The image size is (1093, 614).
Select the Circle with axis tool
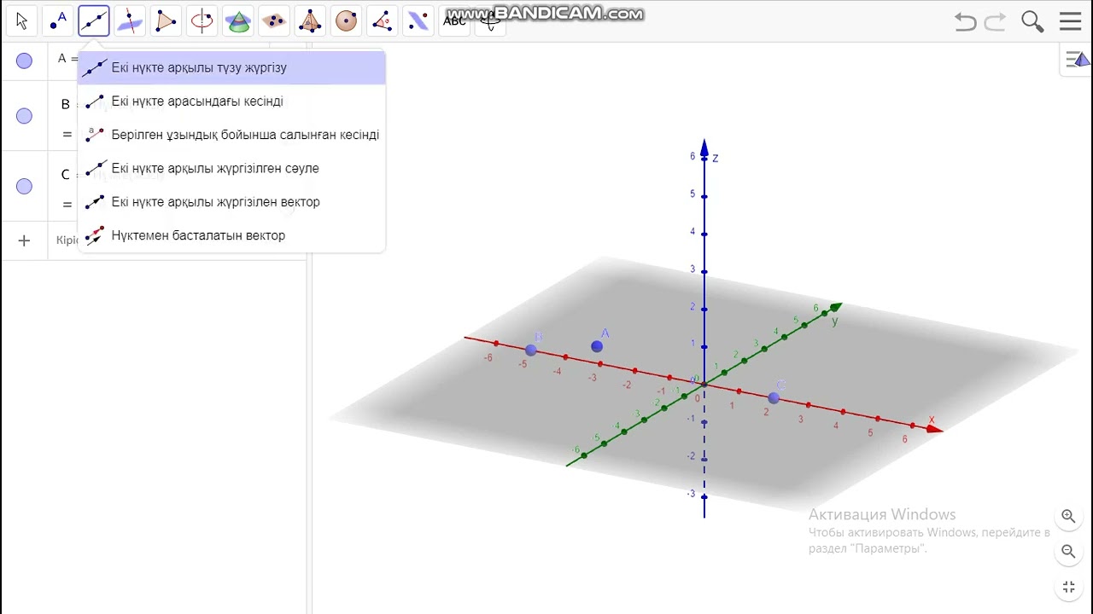(202, 21)
